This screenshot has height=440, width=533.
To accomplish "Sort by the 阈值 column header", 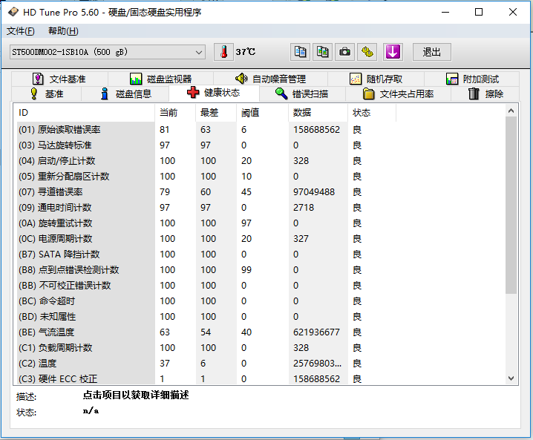I will pos(263,113).
